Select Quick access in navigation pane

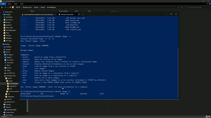[9, 12]
